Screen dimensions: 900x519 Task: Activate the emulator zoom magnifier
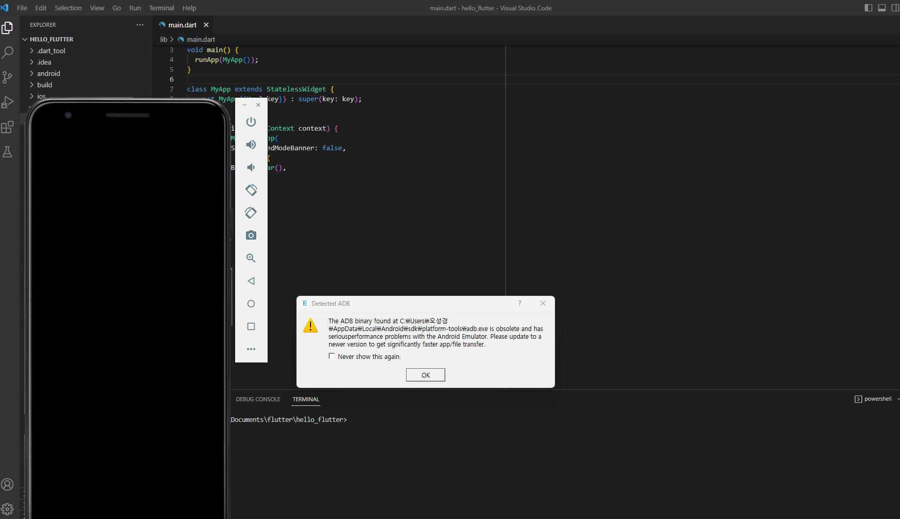point(251,258)
